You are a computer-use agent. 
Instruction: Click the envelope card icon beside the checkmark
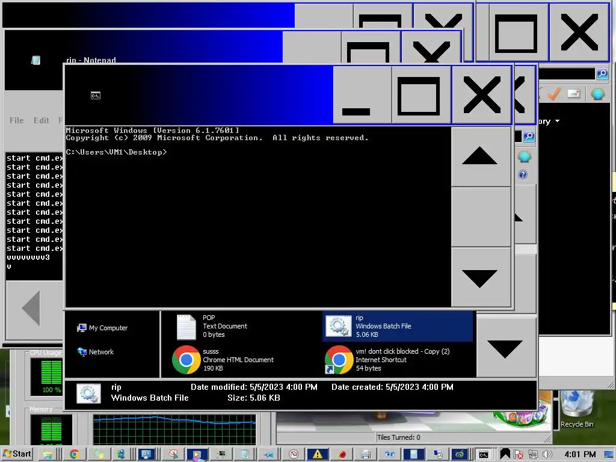tap(574, 93)
